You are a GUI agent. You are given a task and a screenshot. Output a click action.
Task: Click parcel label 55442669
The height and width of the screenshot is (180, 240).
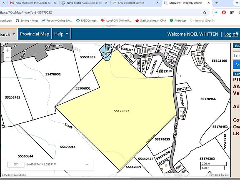tap(133, 167)
